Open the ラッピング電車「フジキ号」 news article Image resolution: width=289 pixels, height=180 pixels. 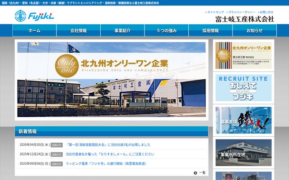click(106, 163)
